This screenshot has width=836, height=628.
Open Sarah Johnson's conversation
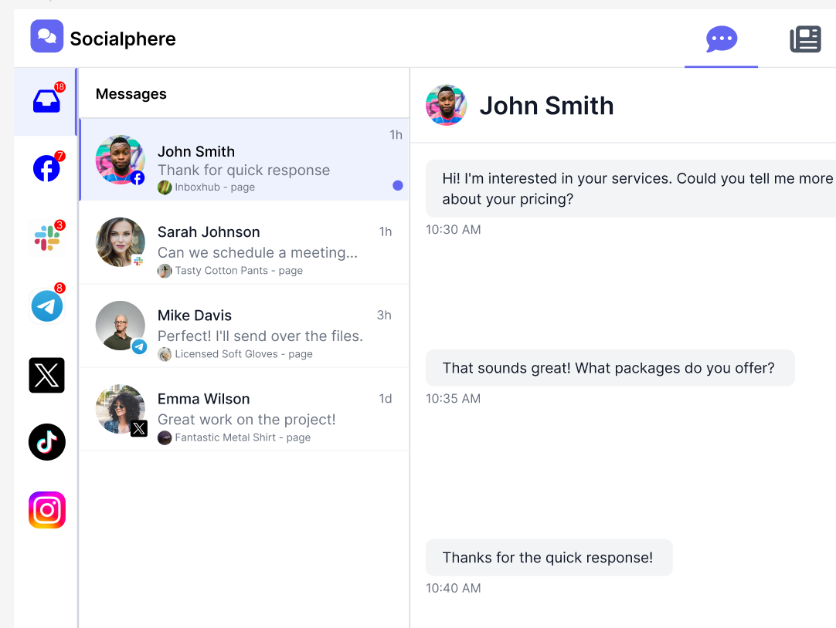click(x=243, y=243)
